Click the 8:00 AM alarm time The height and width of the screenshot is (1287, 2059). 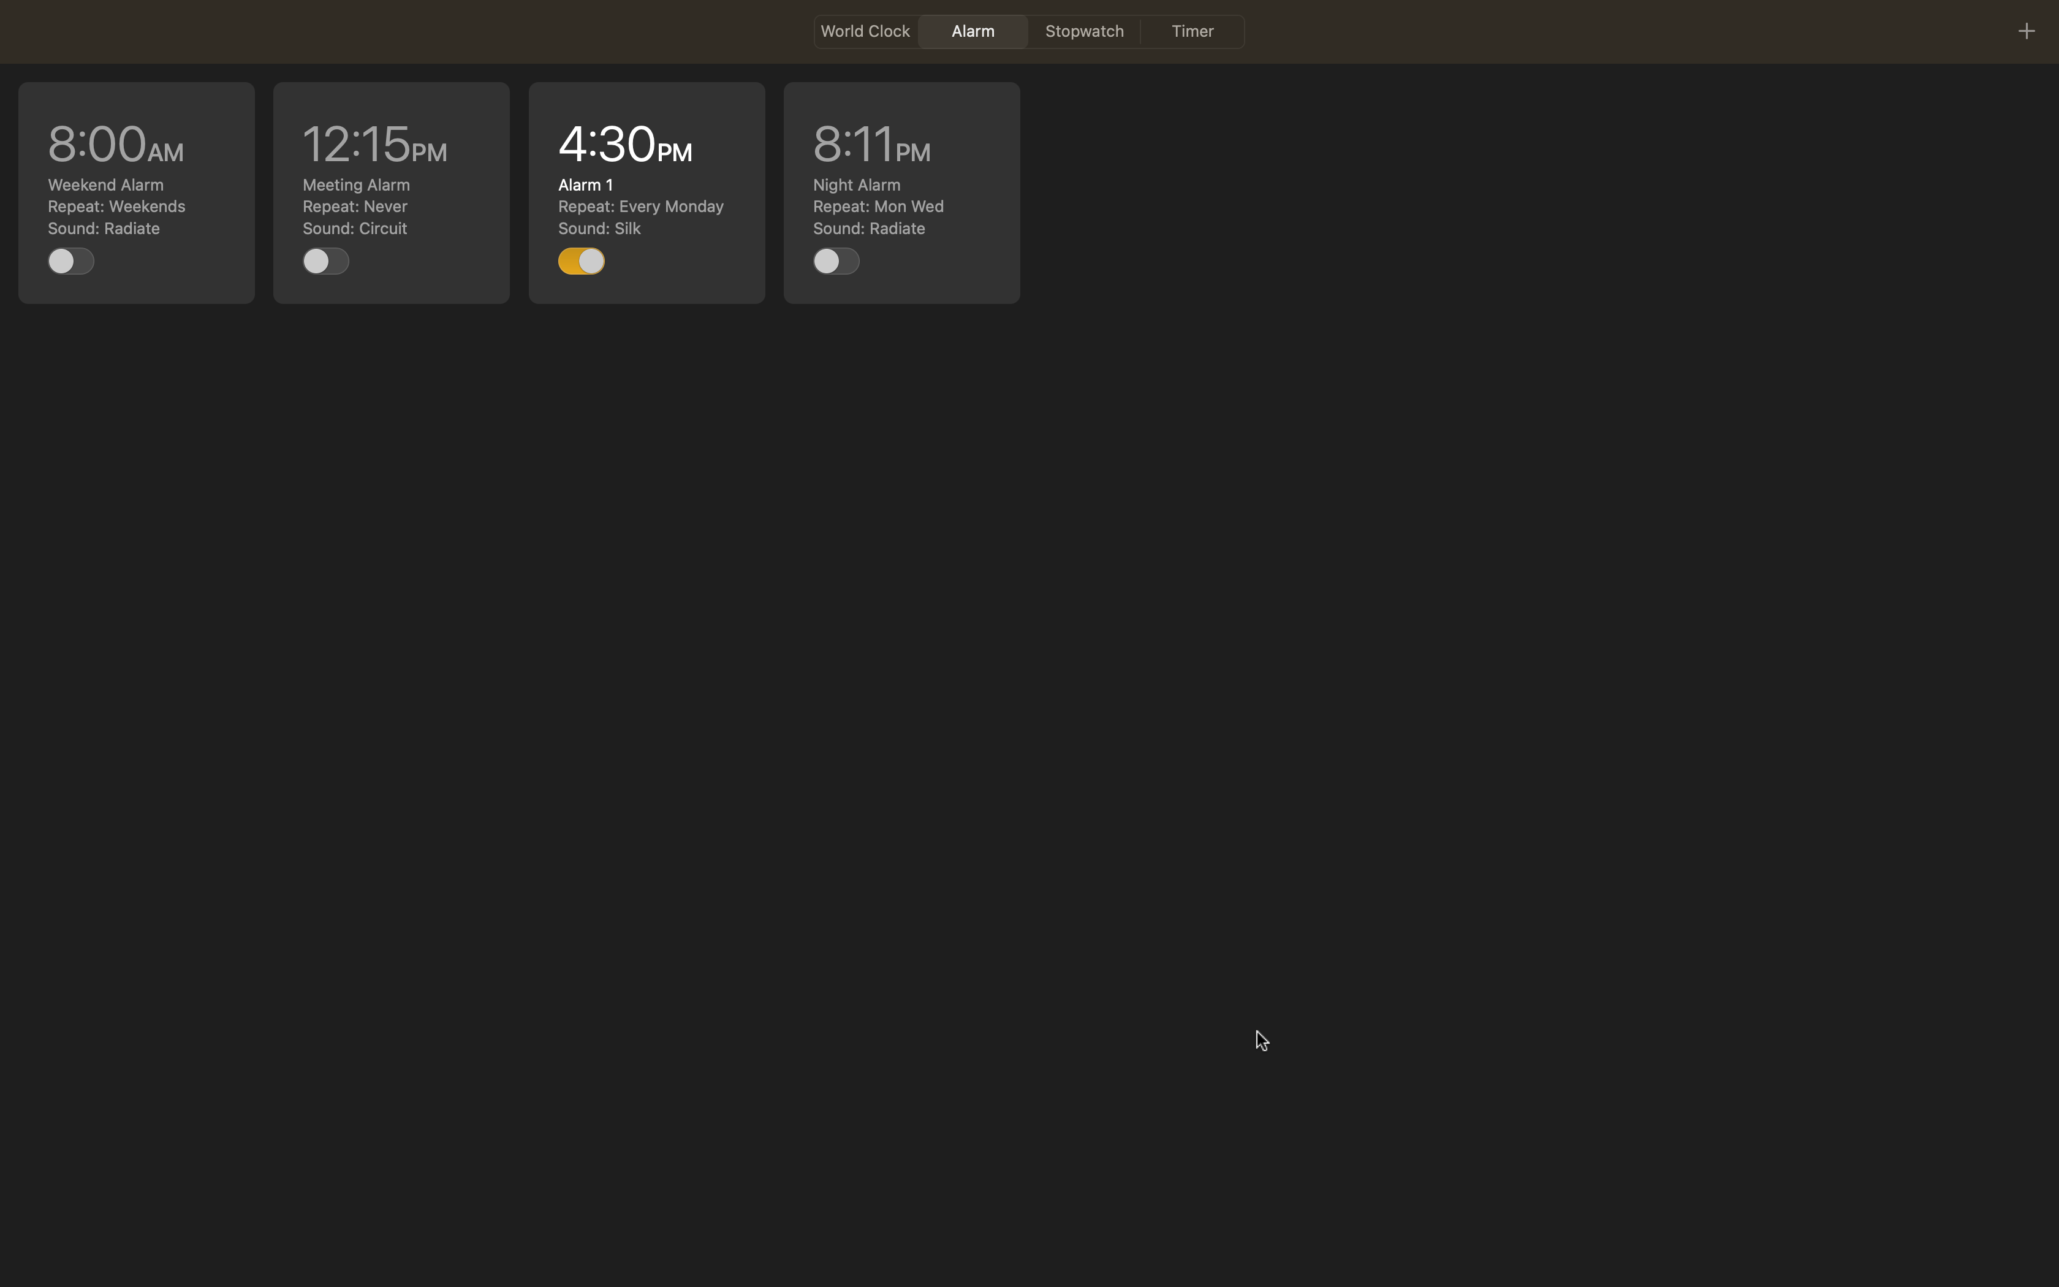[x=116, y=143]
